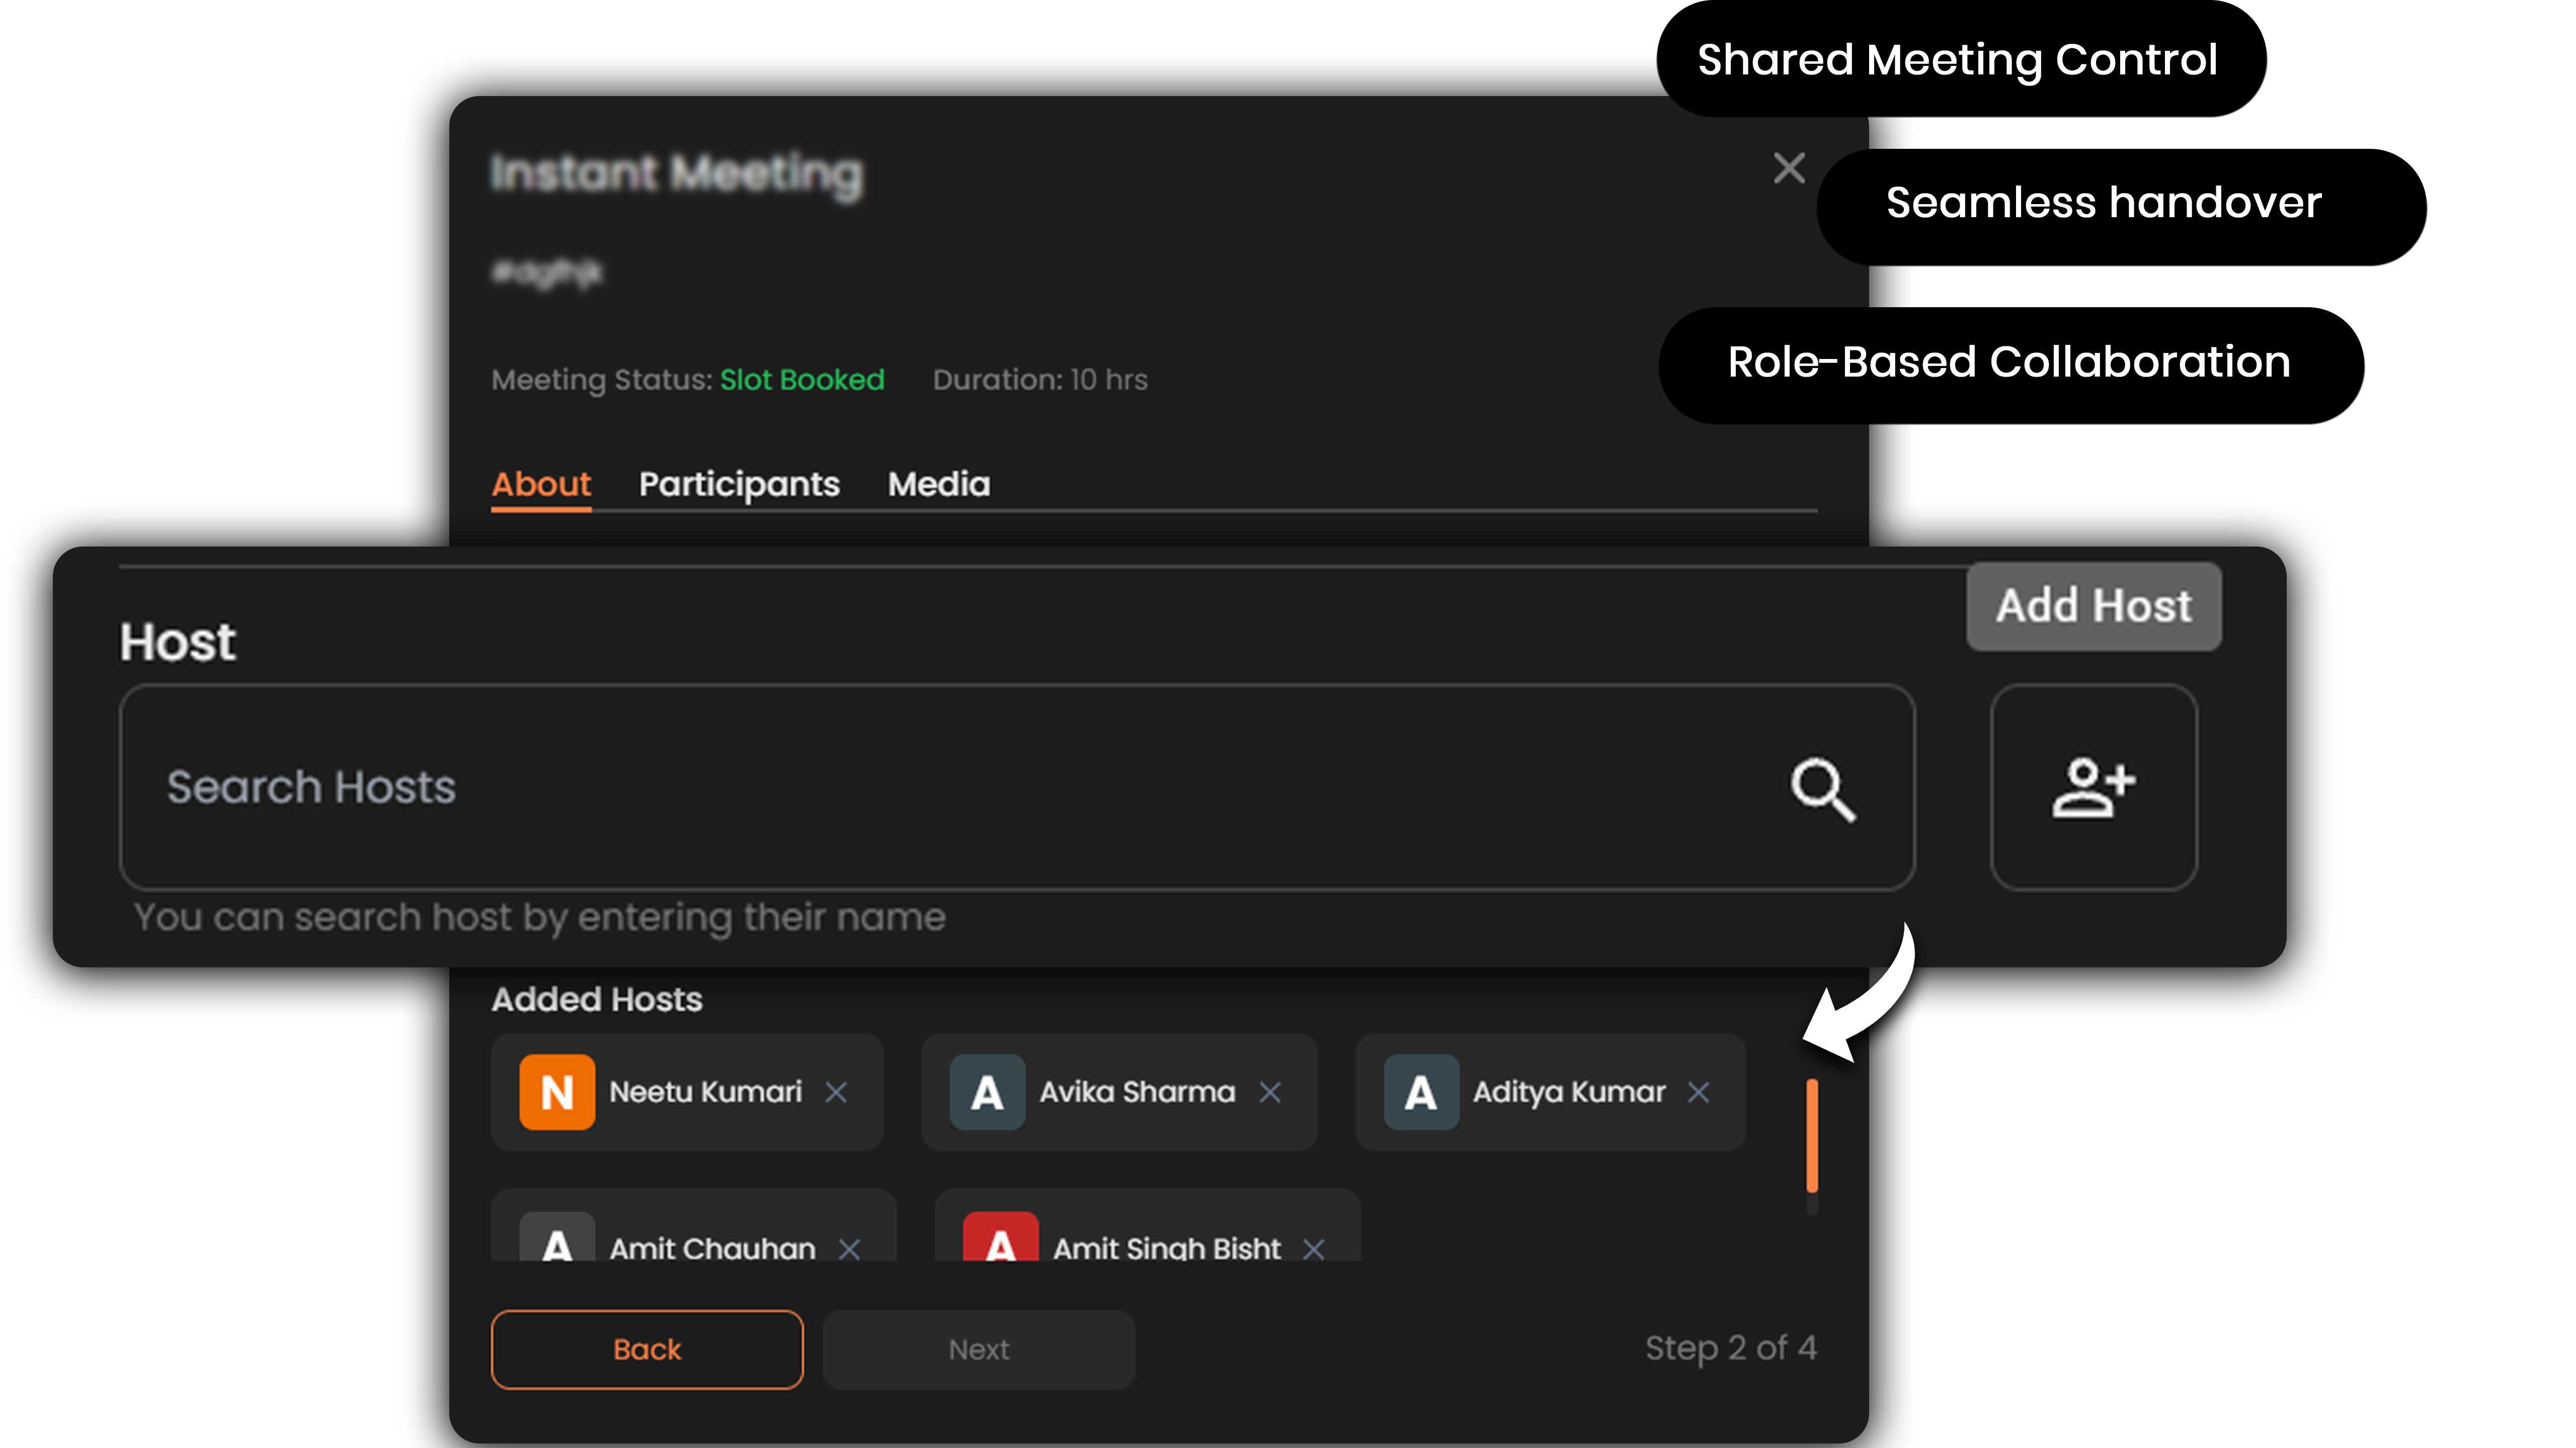
Task: Click the Back button
Action: (x=647, y=1349)
